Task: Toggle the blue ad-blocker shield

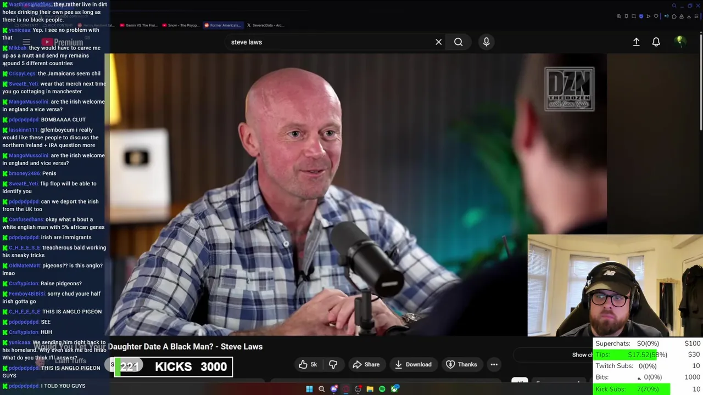Action: click(641, 16)
